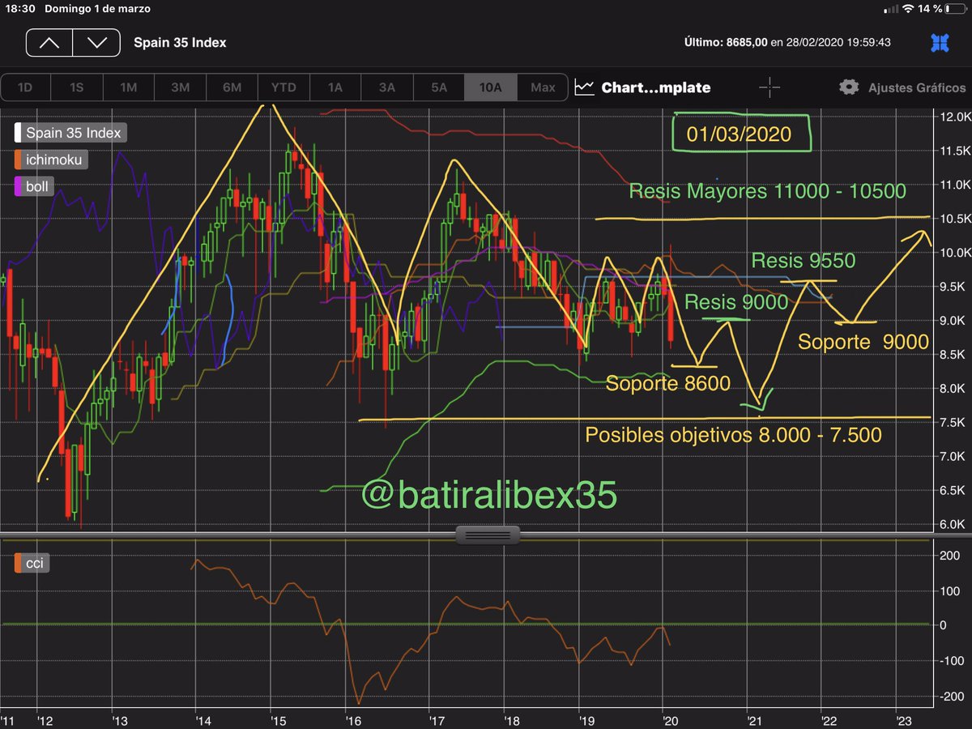Select the 1A time range
972x729 pixels.
pos(335,87)
